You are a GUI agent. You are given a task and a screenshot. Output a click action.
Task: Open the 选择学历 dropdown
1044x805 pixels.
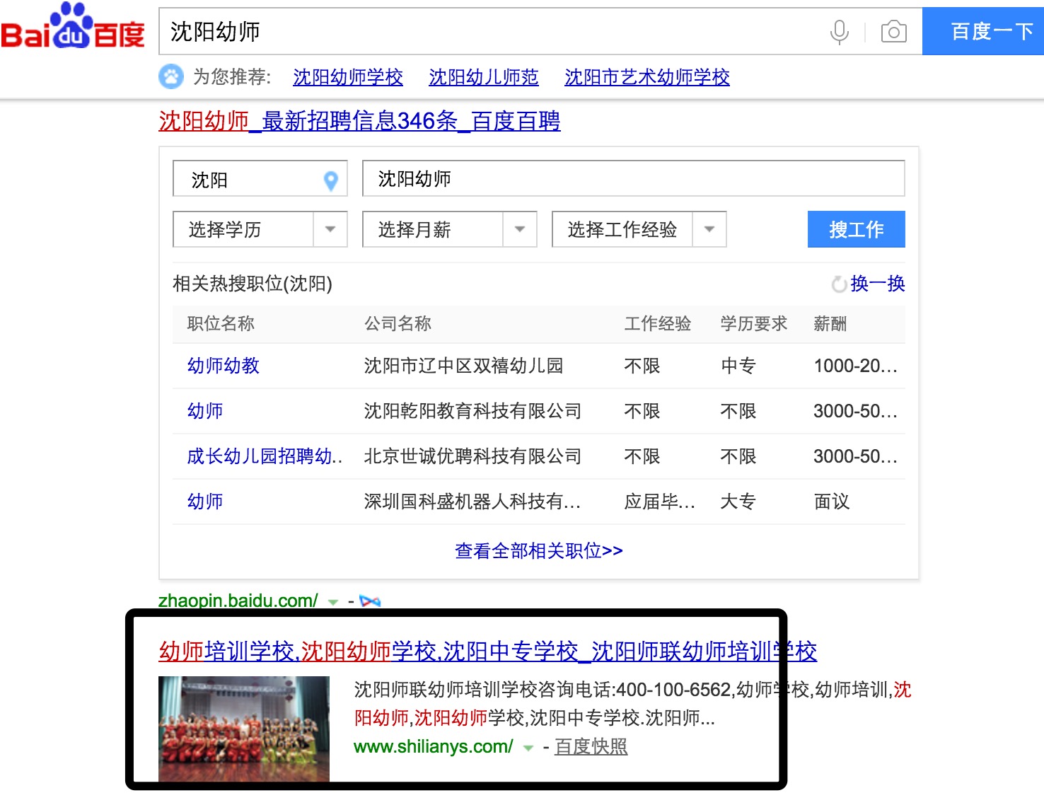(260, 229)
